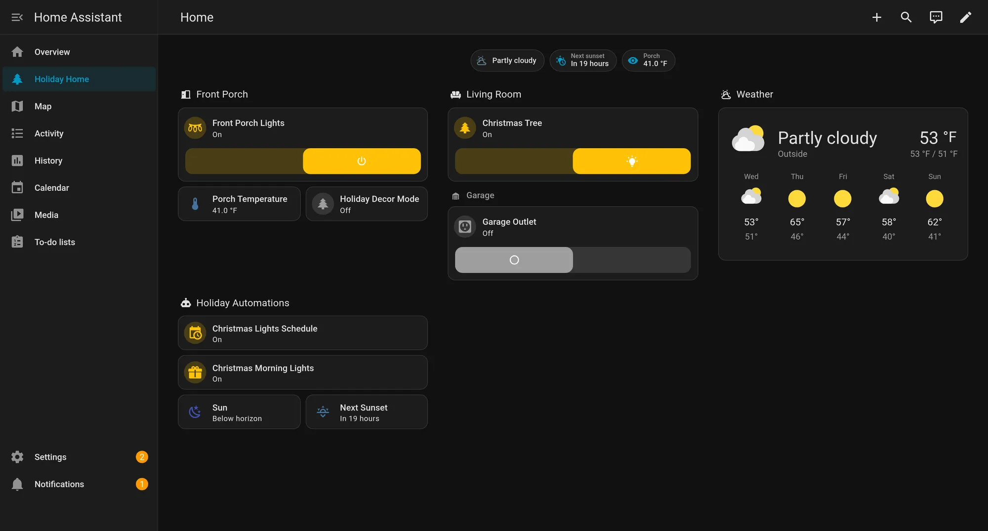Open the Assist chat icon
Screen dimensions: 988x531
point(936,17)
